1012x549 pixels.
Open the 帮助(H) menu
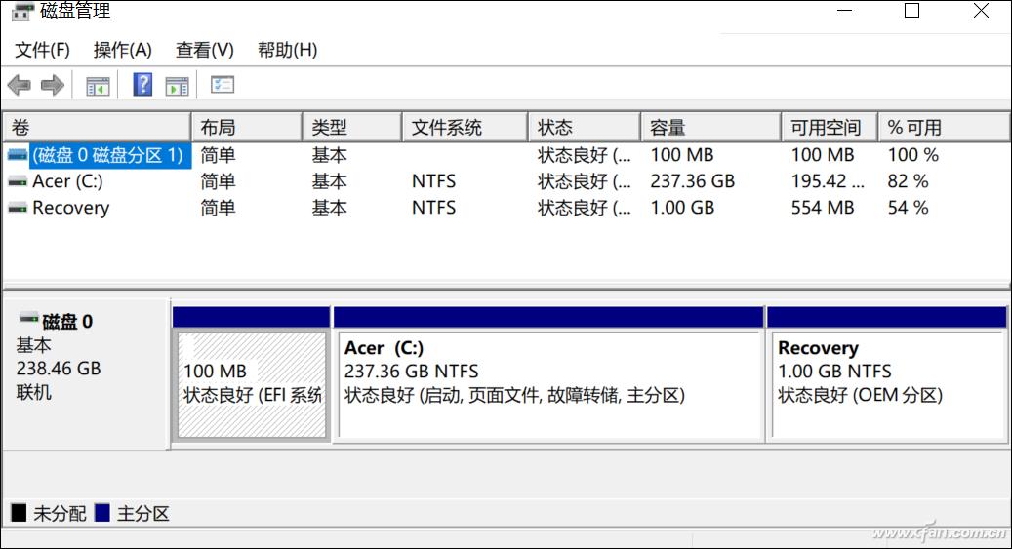click(x=287, y=50)
